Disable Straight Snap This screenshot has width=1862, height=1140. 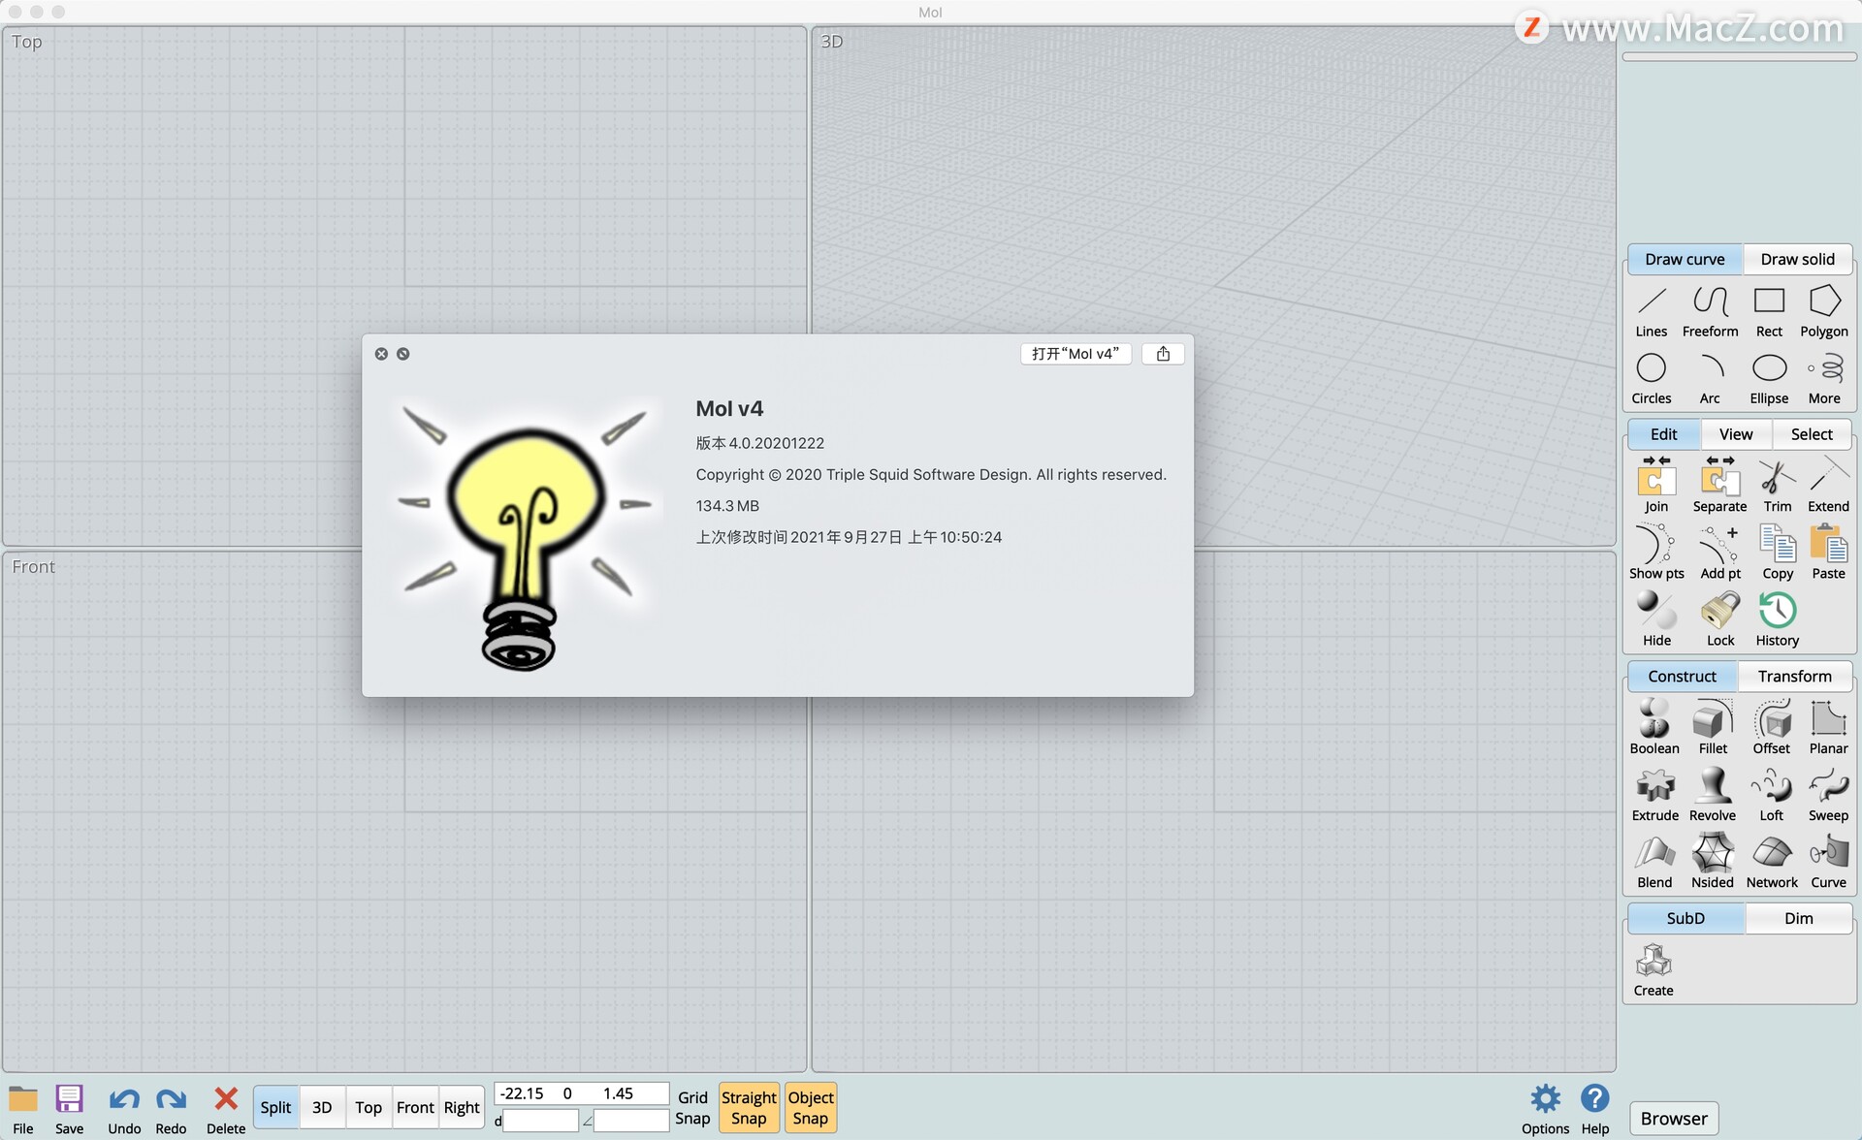(x=749, y=1107)
